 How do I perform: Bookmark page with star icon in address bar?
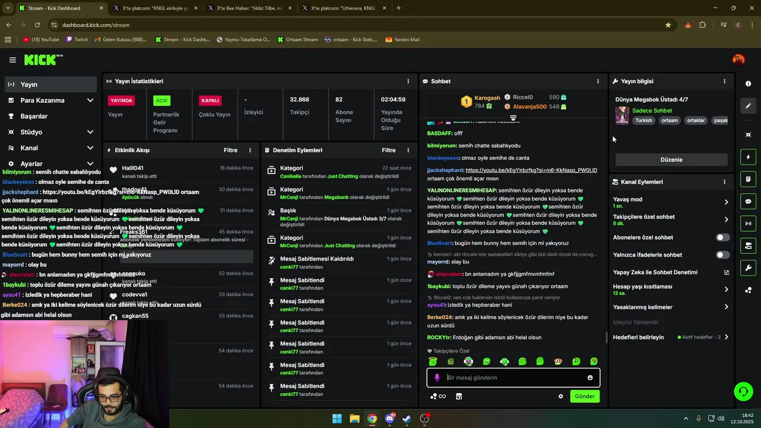point(668,25)
